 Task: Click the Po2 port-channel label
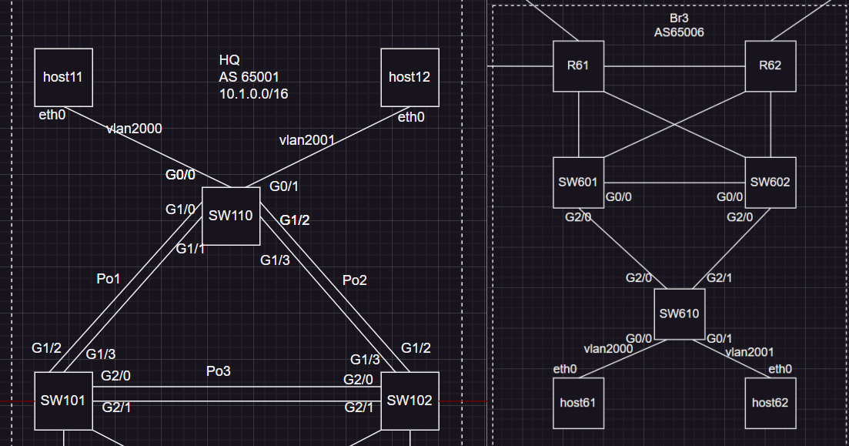pyautogui.click(x=354, y=280)
